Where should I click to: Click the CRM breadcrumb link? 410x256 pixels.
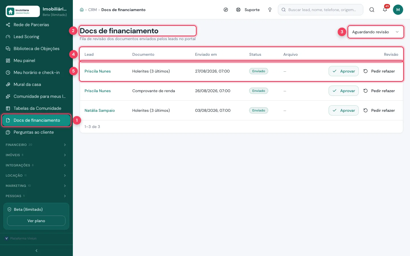click(x=93, y=10)
